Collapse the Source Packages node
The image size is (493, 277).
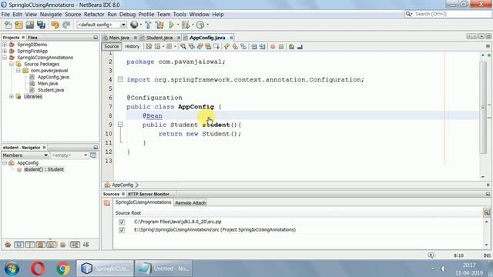(12, 64)
